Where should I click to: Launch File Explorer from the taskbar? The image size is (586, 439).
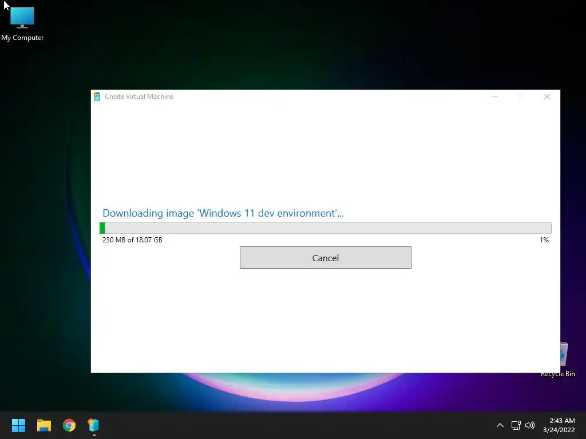click(43, 425)
